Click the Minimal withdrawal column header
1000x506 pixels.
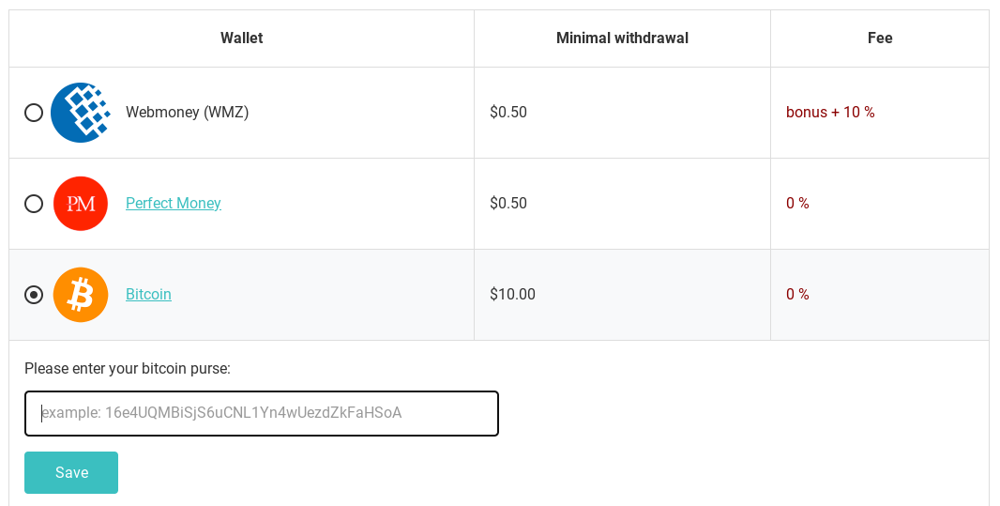pyautogui.click(x=623, y=38)
